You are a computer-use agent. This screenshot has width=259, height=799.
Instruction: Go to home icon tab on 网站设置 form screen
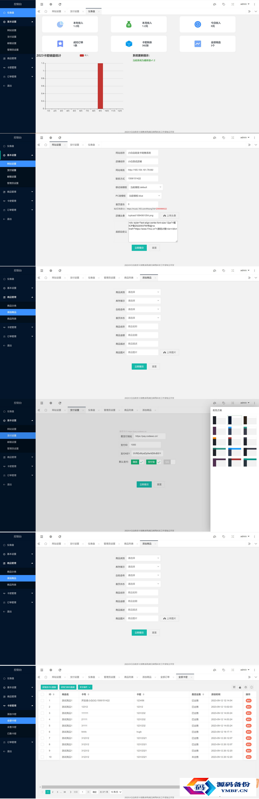pos(46,145)
